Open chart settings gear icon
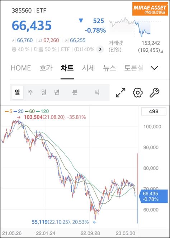This screenshot has width=170, height=238. (138, 92)
